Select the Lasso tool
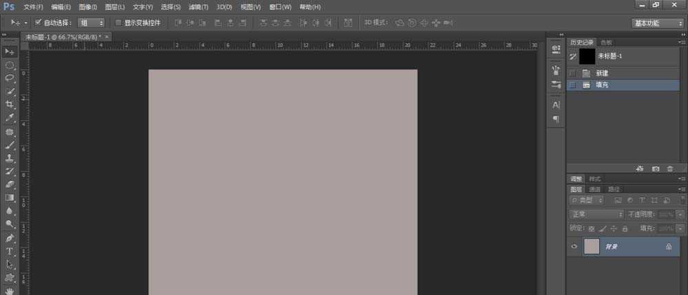Screen dimensions: 688x295 click(10, 78)
